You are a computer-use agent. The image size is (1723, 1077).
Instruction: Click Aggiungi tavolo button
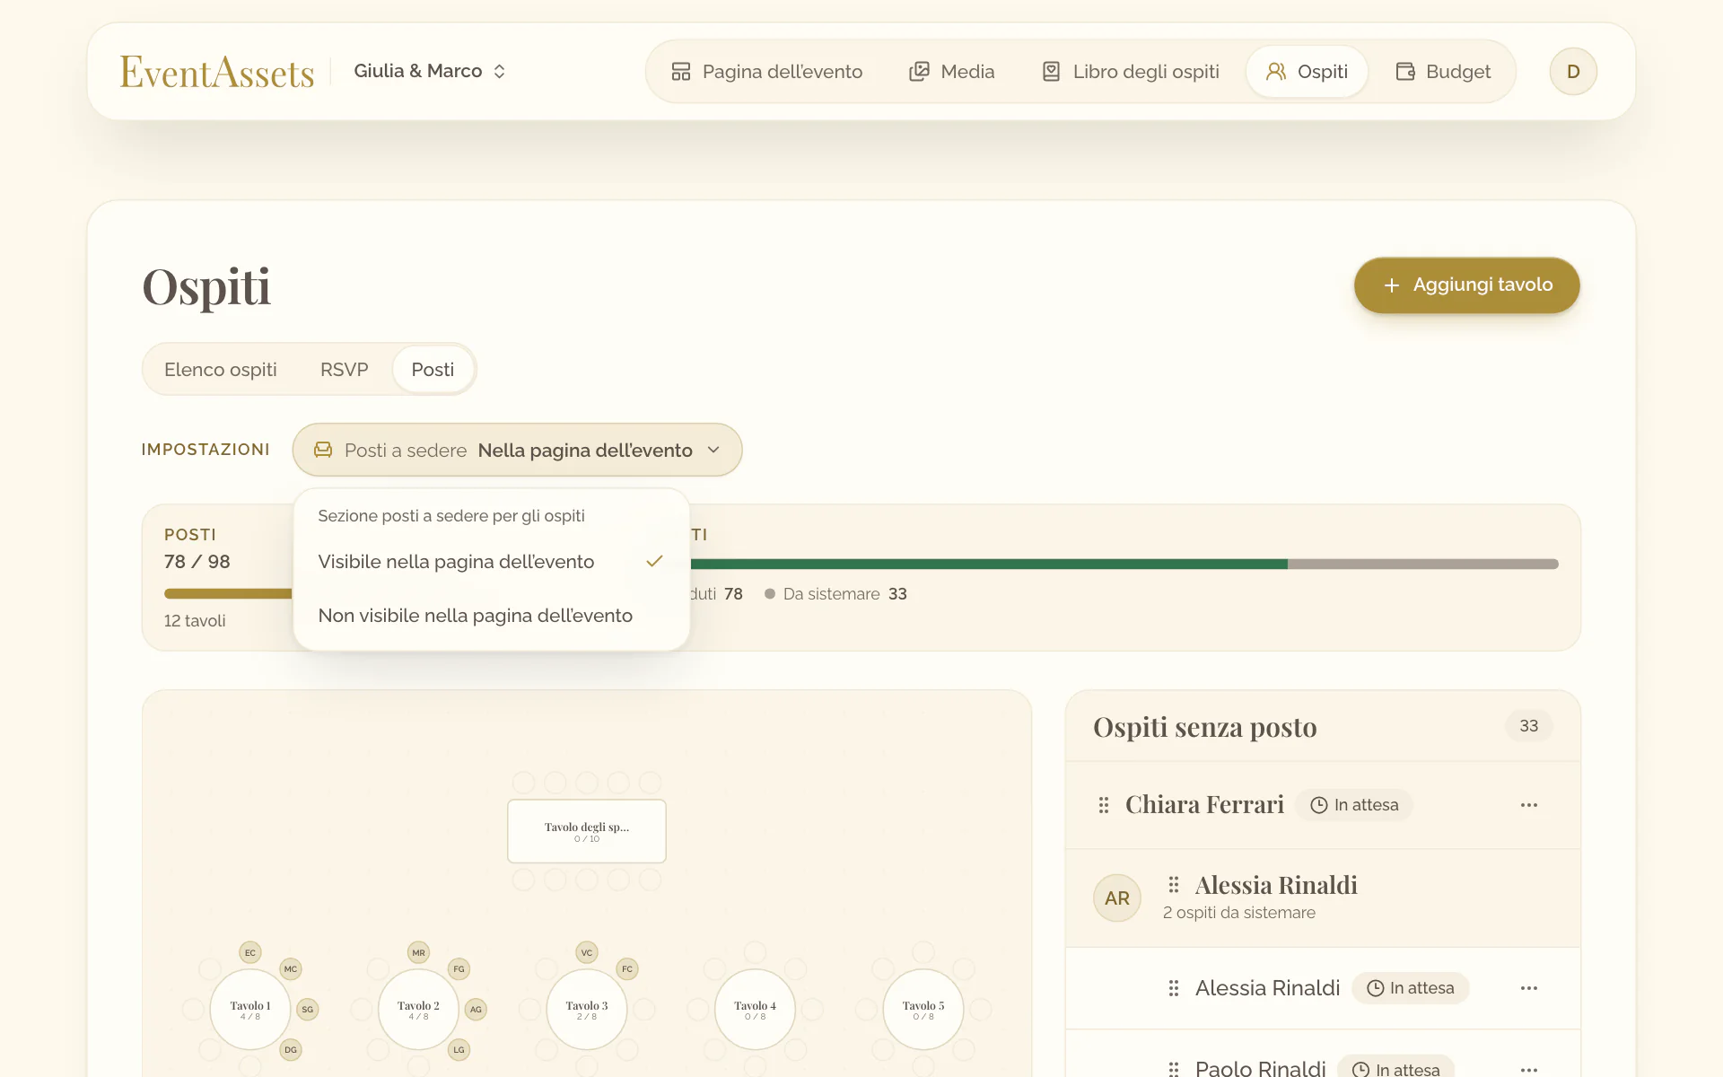click(1467, 285)
